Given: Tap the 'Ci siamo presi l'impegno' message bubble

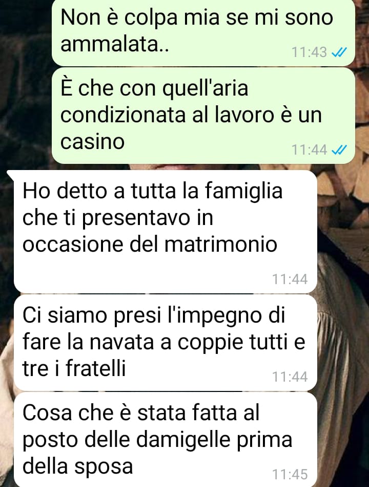Looking at the screenshot, I should [x=166, y=343].
